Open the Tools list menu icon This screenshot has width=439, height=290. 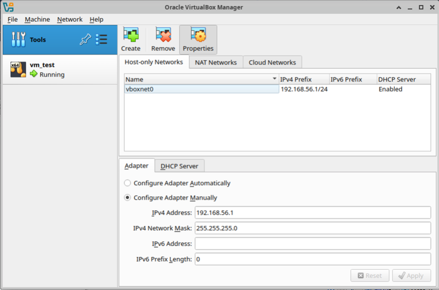point(101,40)
